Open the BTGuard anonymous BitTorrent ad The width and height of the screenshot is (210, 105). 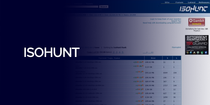pos(197,45)
